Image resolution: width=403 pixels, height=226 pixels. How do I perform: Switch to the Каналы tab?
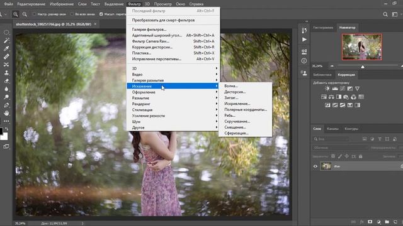333,129
